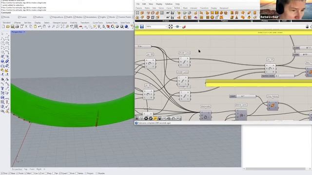Click the blue render sphere icon
The image size is (312, 175).
coord(126,27)
